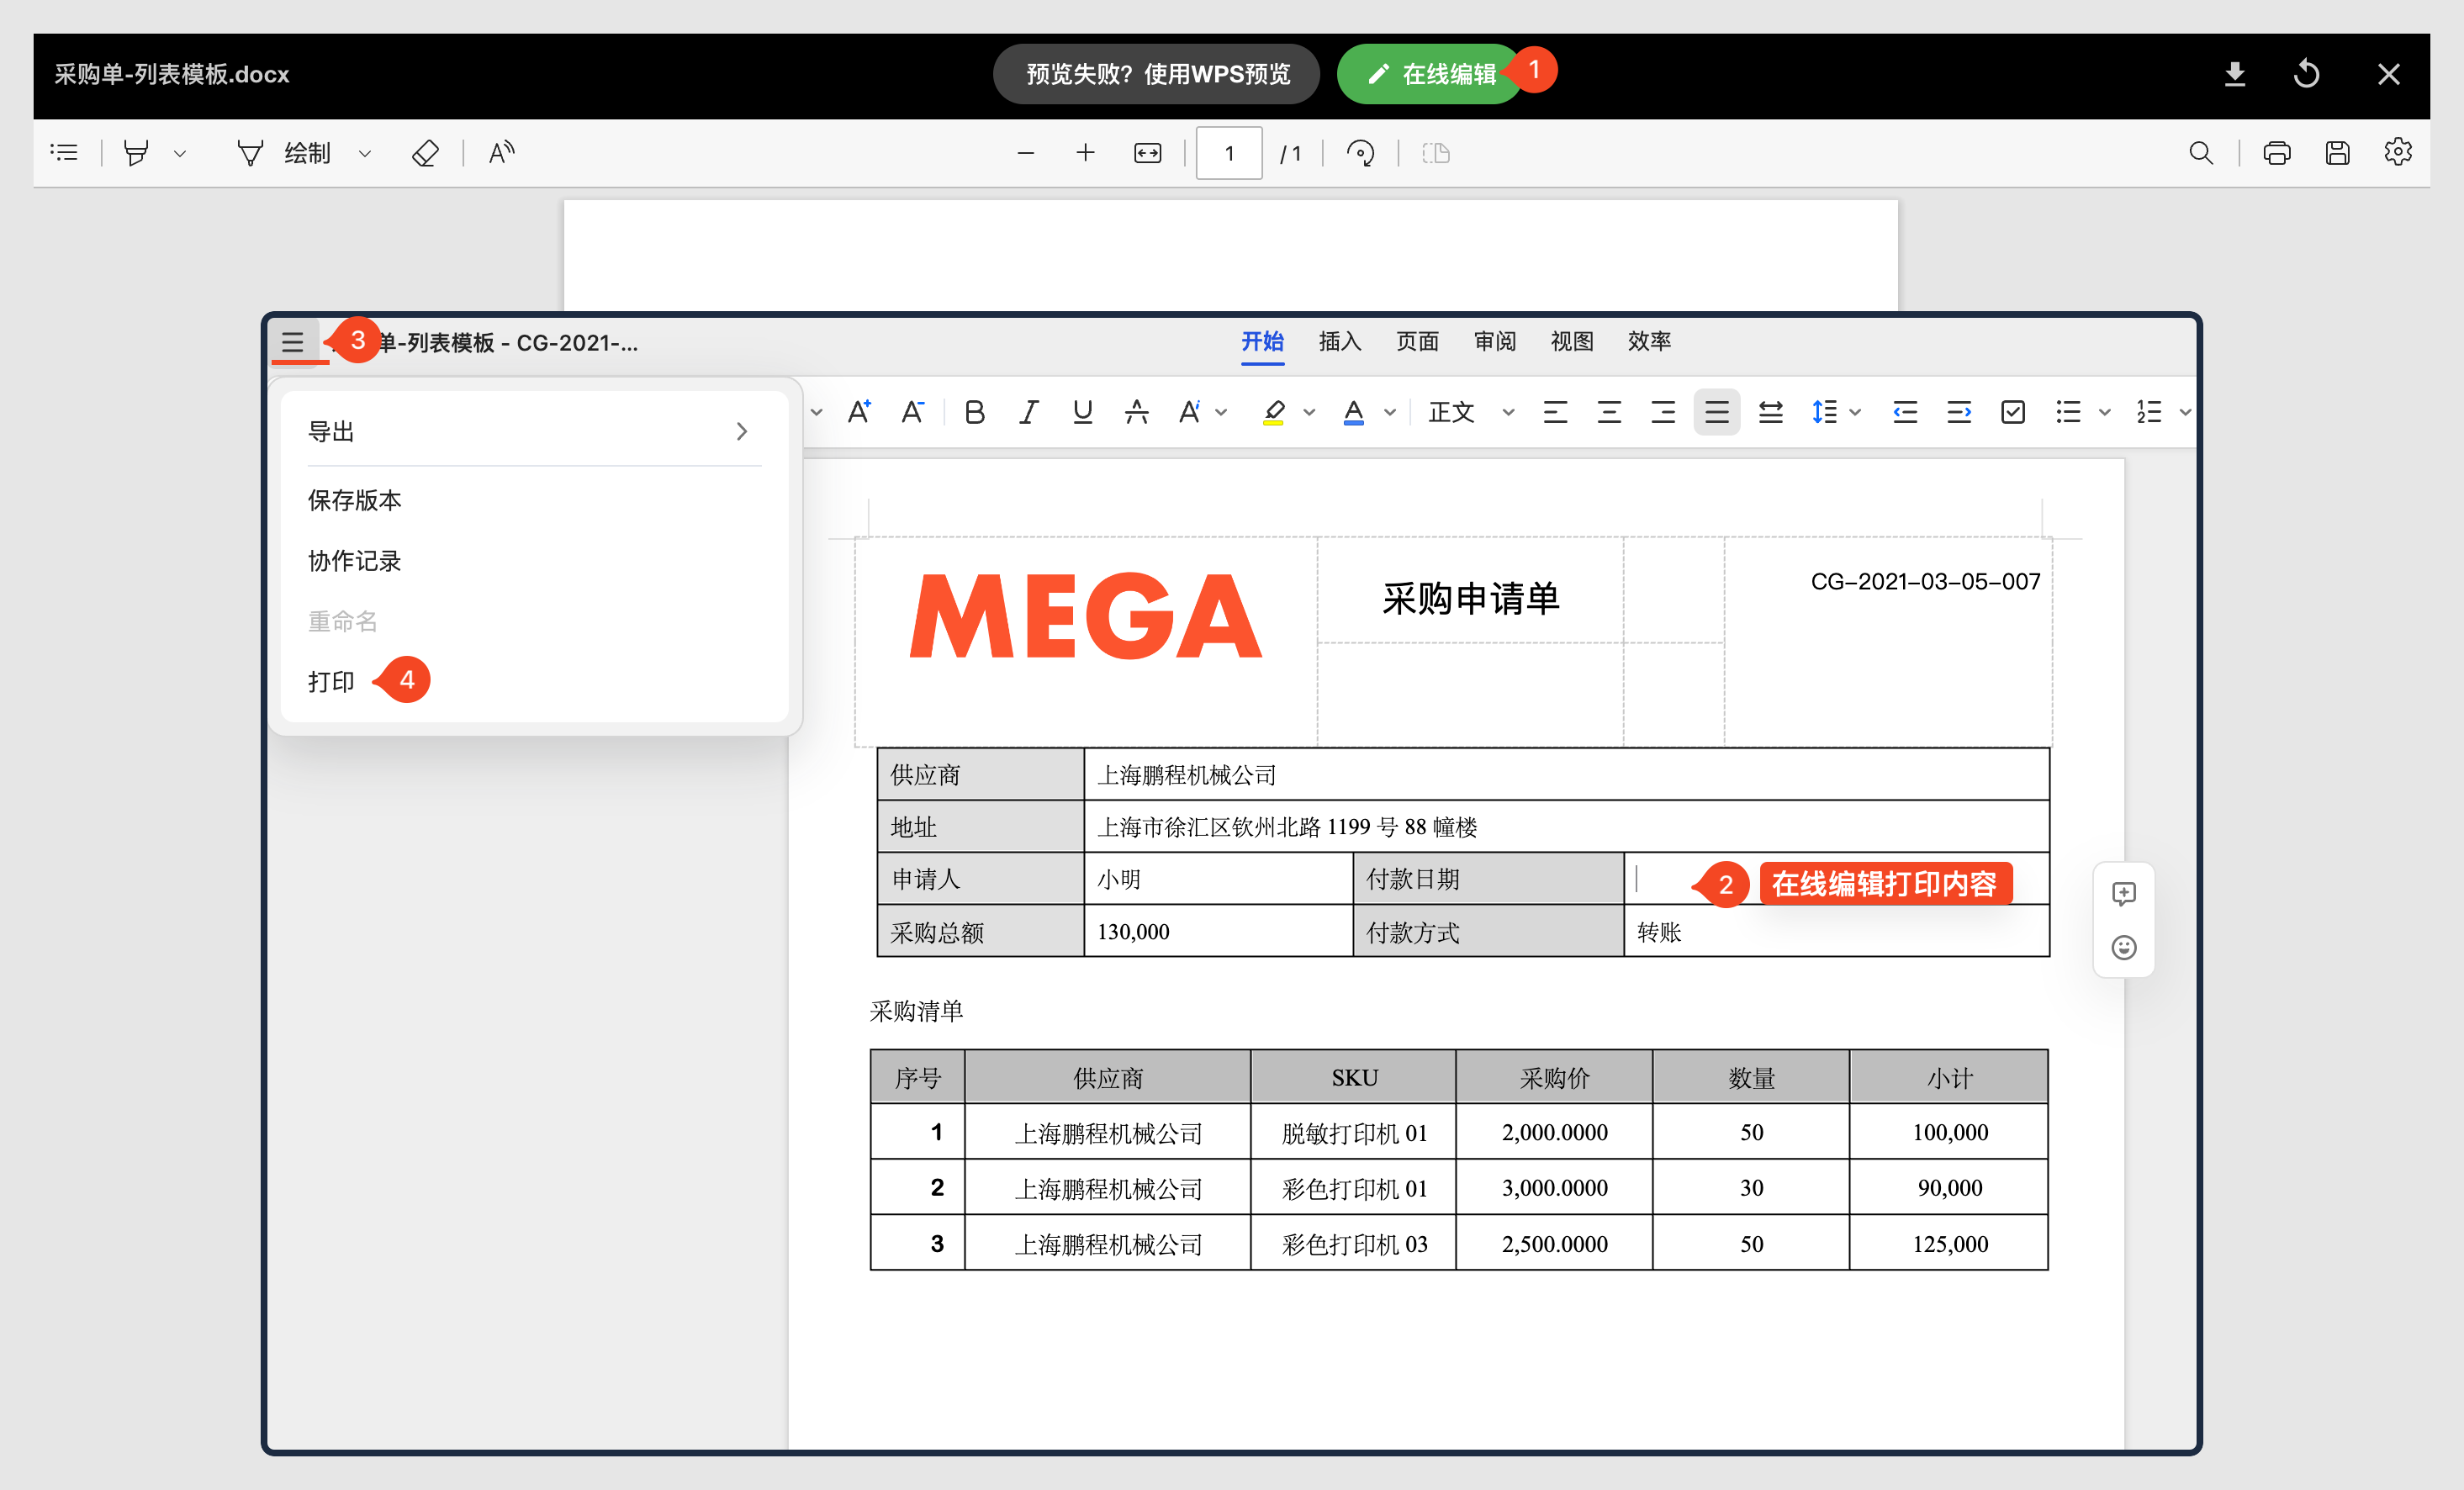Click the read-aloud icon
The width and height of the screenshot is (2464, 1490).
tap(501, 153)
